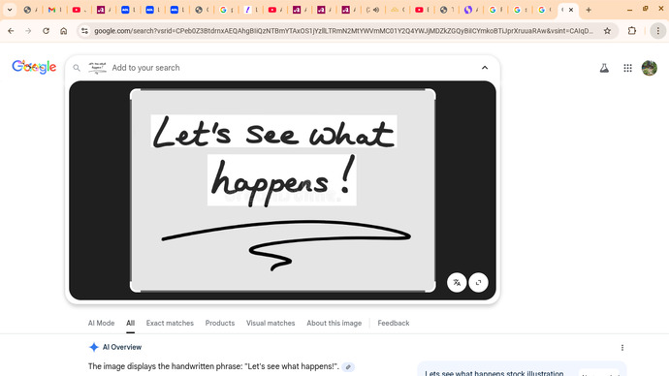
Task: Open the tab search dropdown arrow
Action: 10,10
